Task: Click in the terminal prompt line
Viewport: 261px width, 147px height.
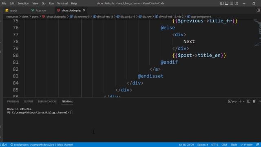Action: (x=71, y=113)
